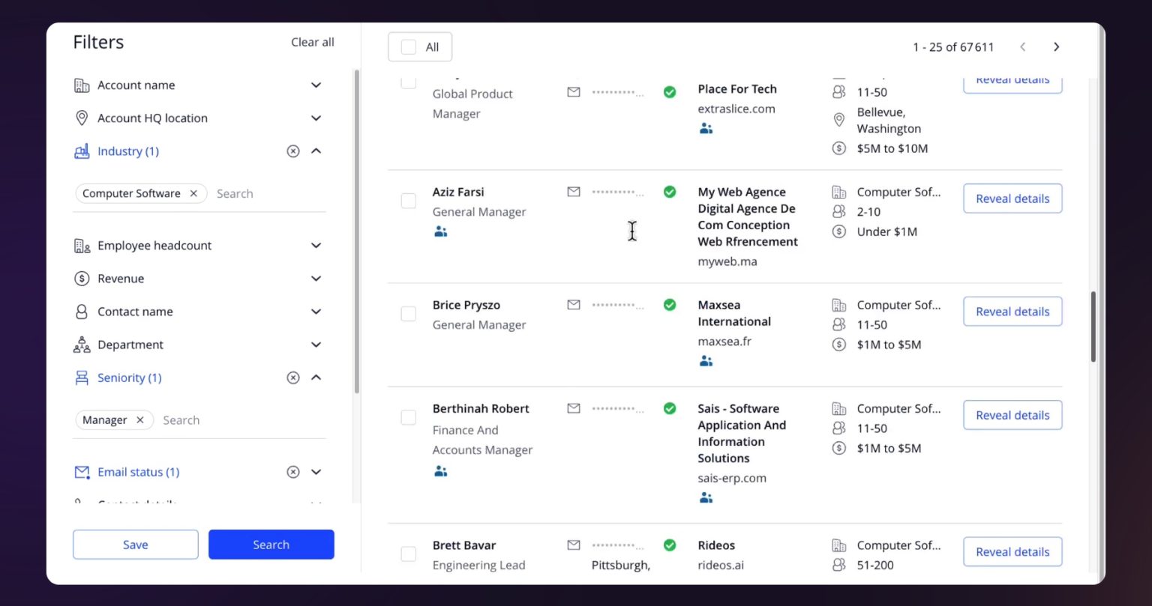Select Brett Bavar's row checkbox
Viewport: 1152px width, 606px height.
(408, 554)
